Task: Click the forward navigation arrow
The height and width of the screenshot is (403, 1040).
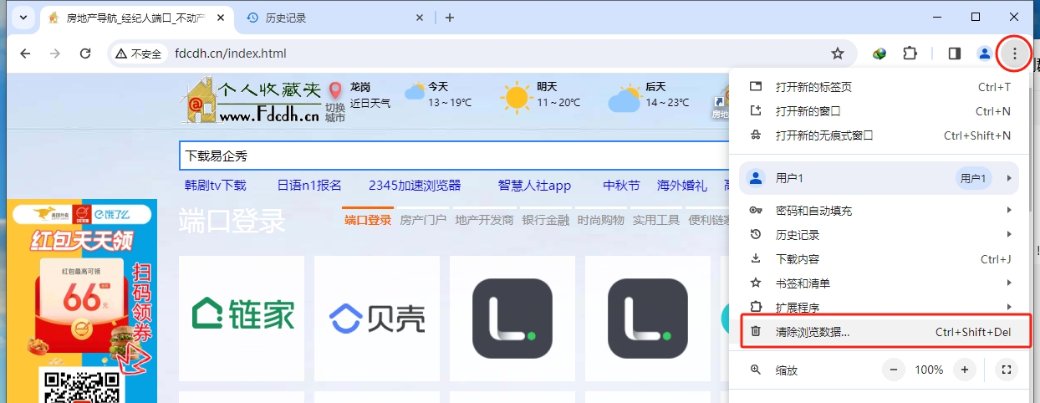Action: (x=55, y=54)
